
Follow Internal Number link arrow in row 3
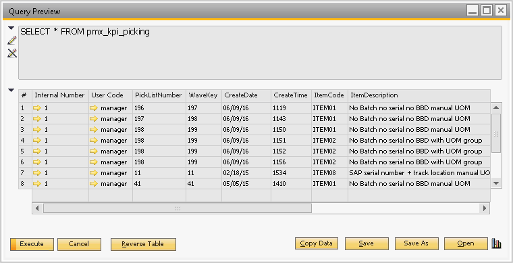[x=37, y=129]
